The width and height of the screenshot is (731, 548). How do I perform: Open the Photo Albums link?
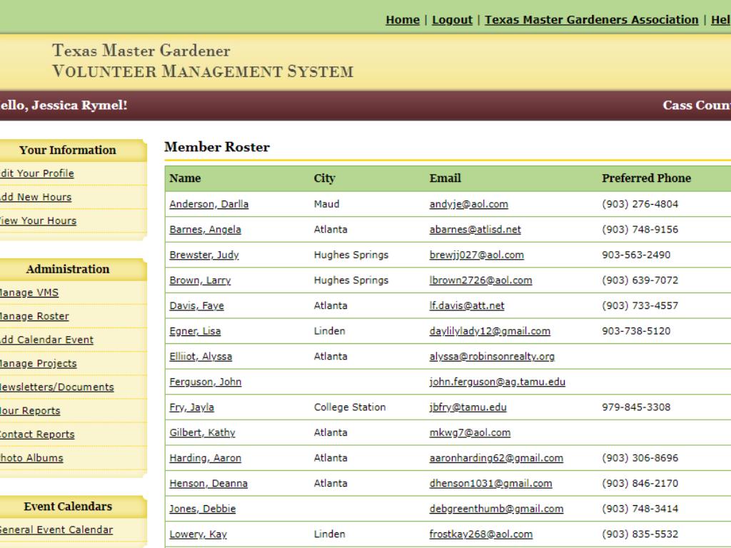point(32,457)
